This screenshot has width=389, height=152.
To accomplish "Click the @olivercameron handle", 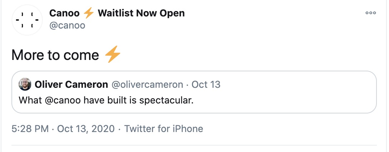I will [147, 85].
